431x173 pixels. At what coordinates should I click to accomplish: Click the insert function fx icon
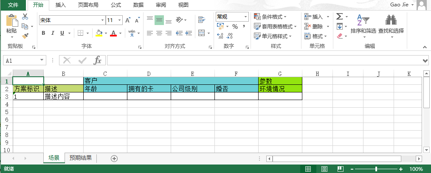click(97, 61)
